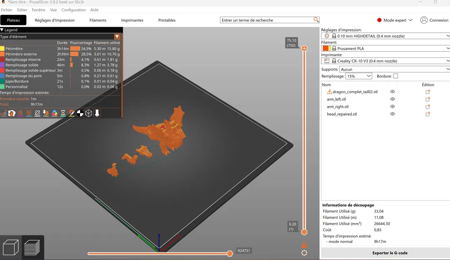Switch to sliced layers preview icon
The height and width of the screenshot is (260, 450).
(x=32, y=247)
